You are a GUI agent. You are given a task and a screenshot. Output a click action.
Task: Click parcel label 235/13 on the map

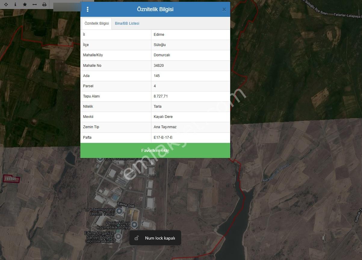[11, 179]
